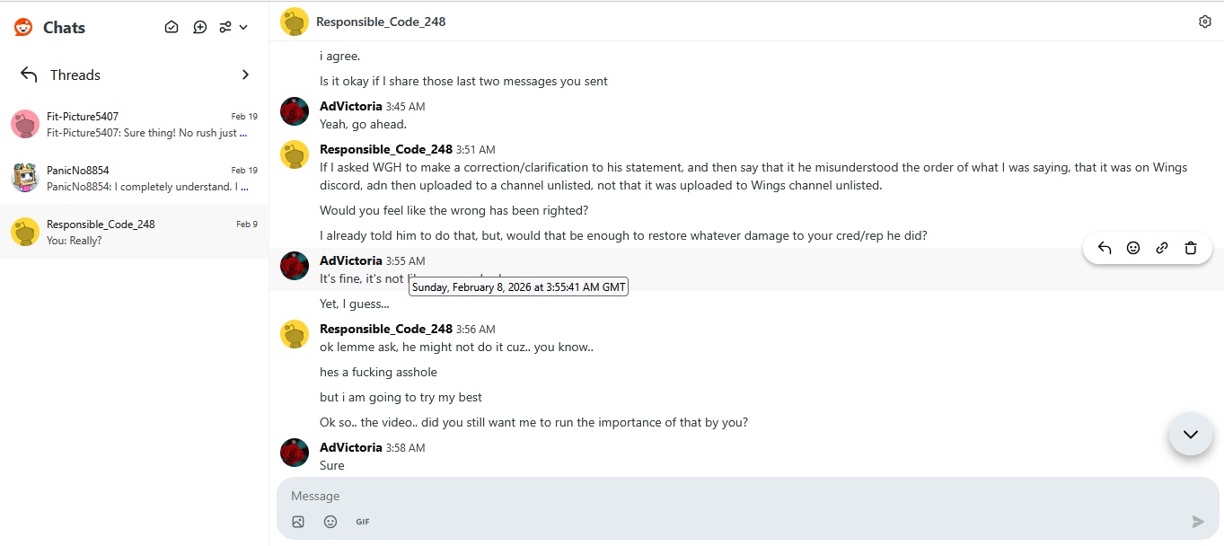The image size is (1224, 546).
Task: Open chat settings gear icon
Action: pos(1205,22)
